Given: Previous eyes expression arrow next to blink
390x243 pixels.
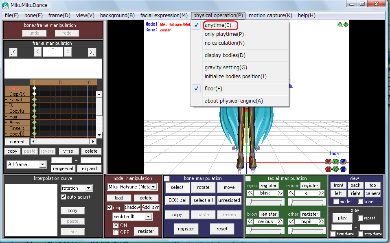Looking at the screenshot, I should pyautogui.click(x=250, y=193).
